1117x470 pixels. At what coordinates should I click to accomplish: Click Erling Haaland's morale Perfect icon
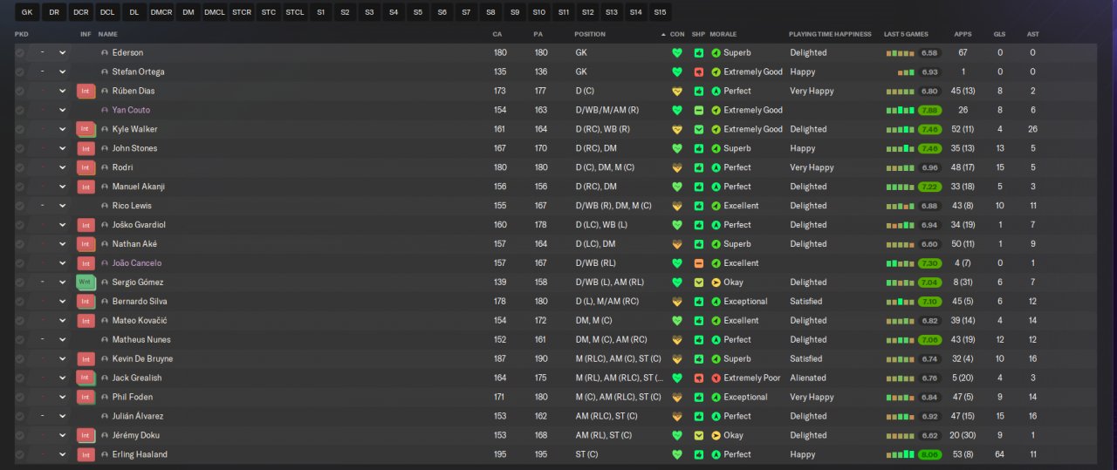tap(716, 454)
